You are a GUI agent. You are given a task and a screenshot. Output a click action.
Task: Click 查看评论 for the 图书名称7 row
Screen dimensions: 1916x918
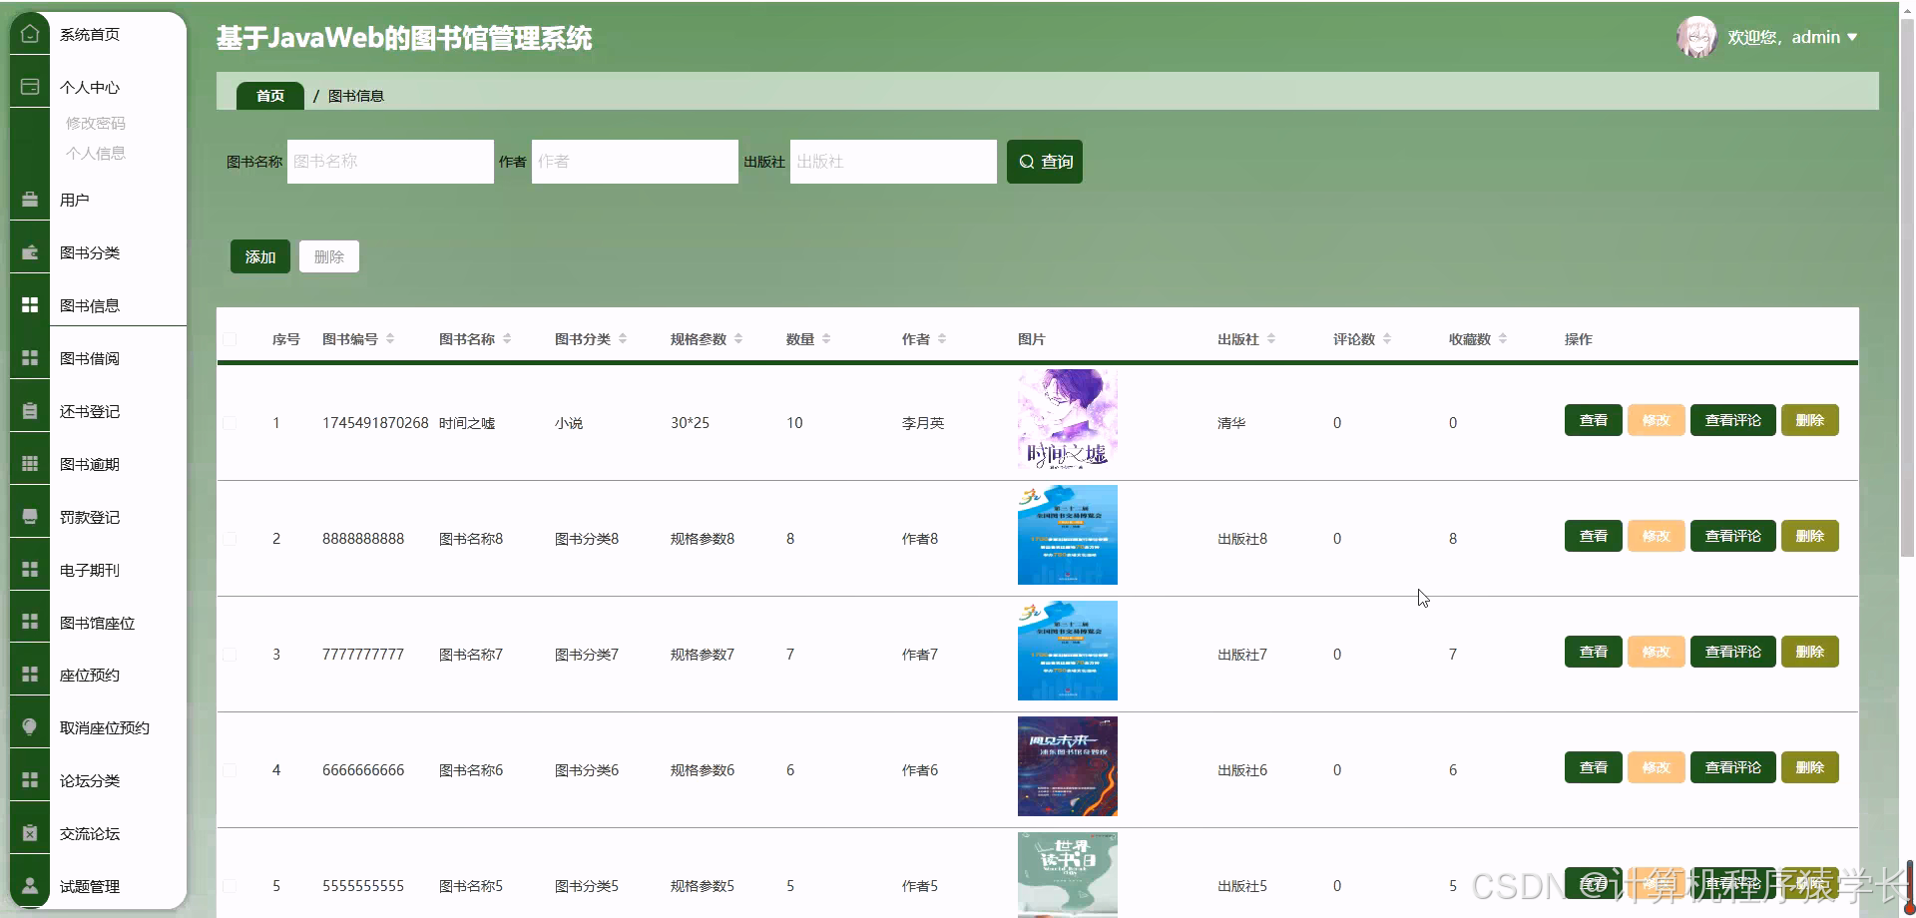click(1733, 652)
